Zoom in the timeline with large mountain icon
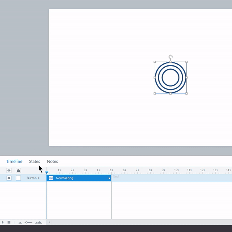Viewport: 232px width, 232px height. tap(39, 222)
